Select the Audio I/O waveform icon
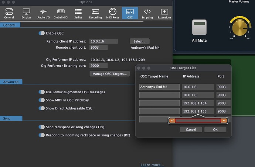 (x=44, y=12)
